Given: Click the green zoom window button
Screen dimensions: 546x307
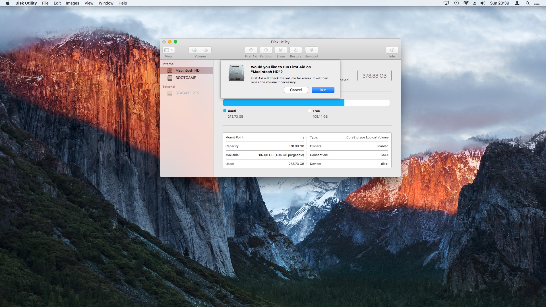Looking at the screenshot, I should click(x=175, y=42).
